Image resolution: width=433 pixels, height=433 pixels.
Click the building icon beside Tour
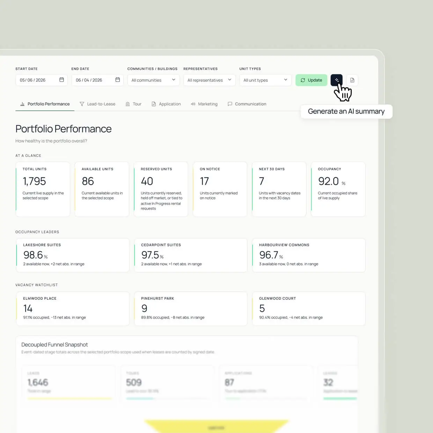click(x=128, y=104)
